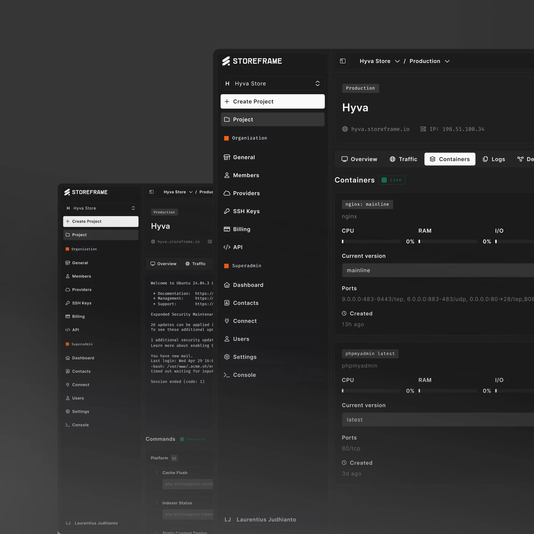Viewport: 534px width, 534px height.
Task: Click the server icon beside IP address
Action: pyautogui.click(x=423, y=129)
